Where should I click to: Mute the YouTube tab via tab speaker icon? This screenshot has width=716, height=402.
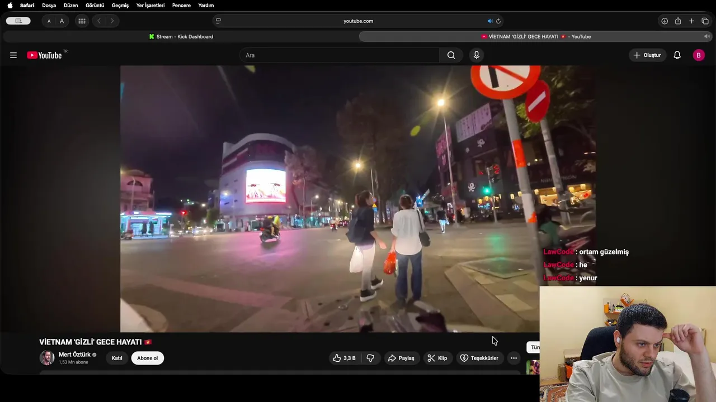point(706,36)
